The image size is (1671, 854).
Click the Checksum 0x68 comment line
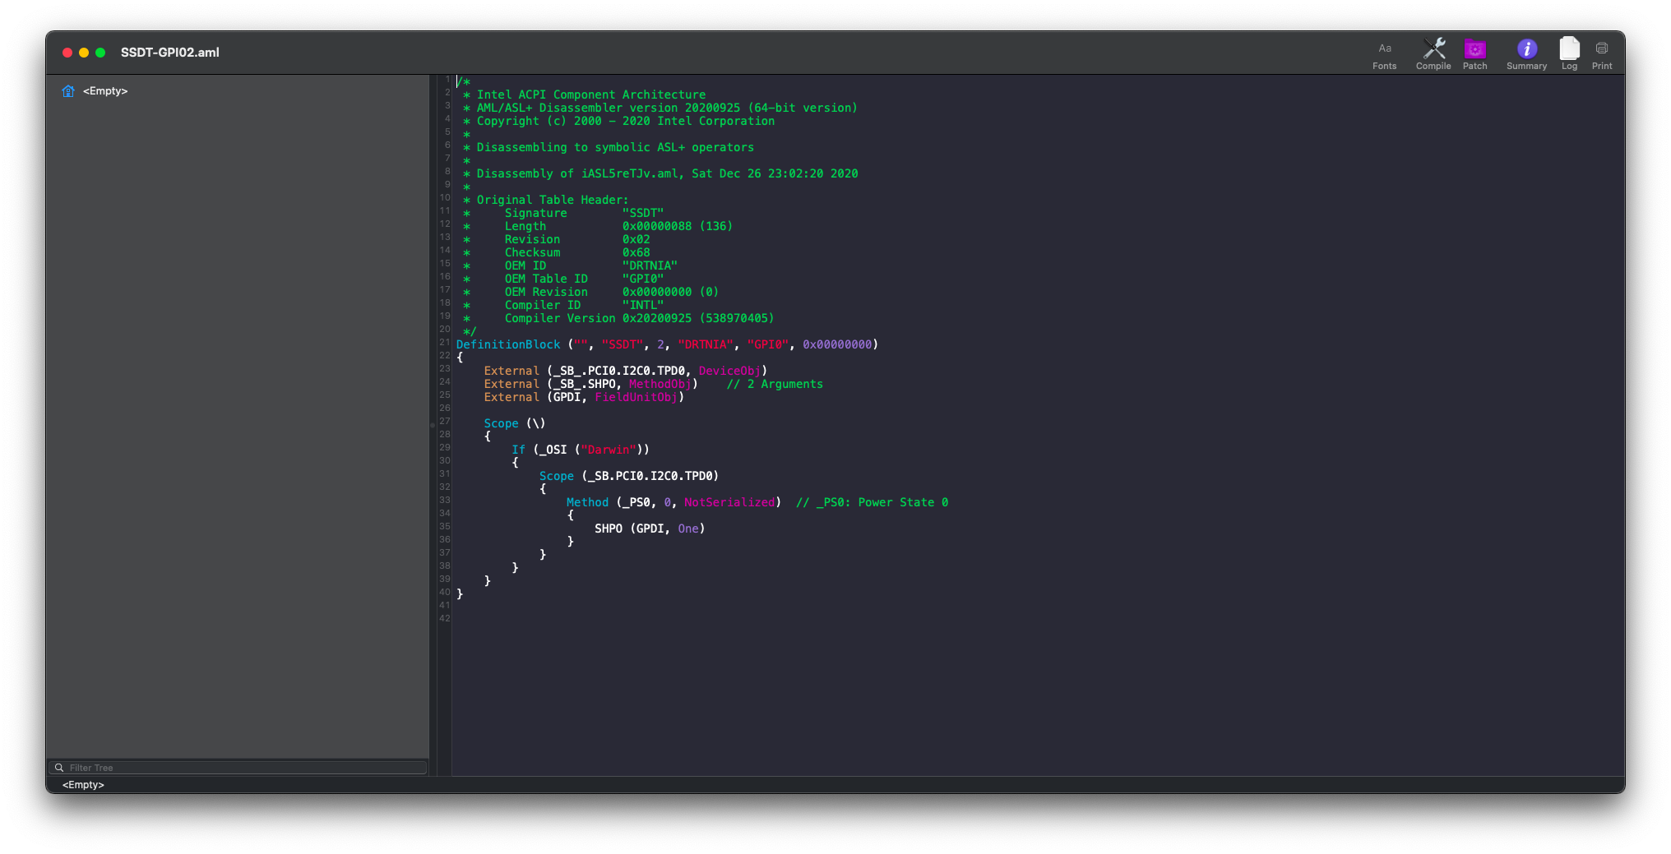coord(556,252)
